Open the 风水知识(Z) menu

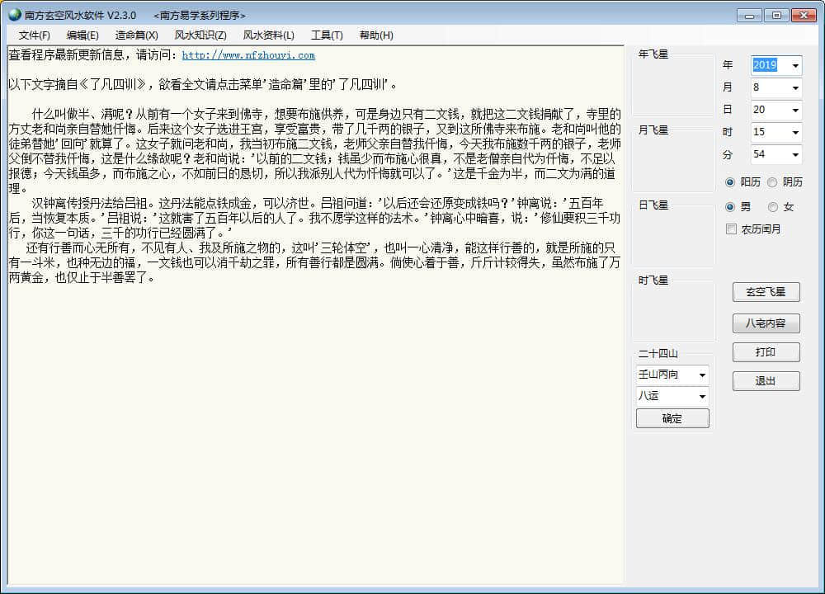click(x=200, y=35)
